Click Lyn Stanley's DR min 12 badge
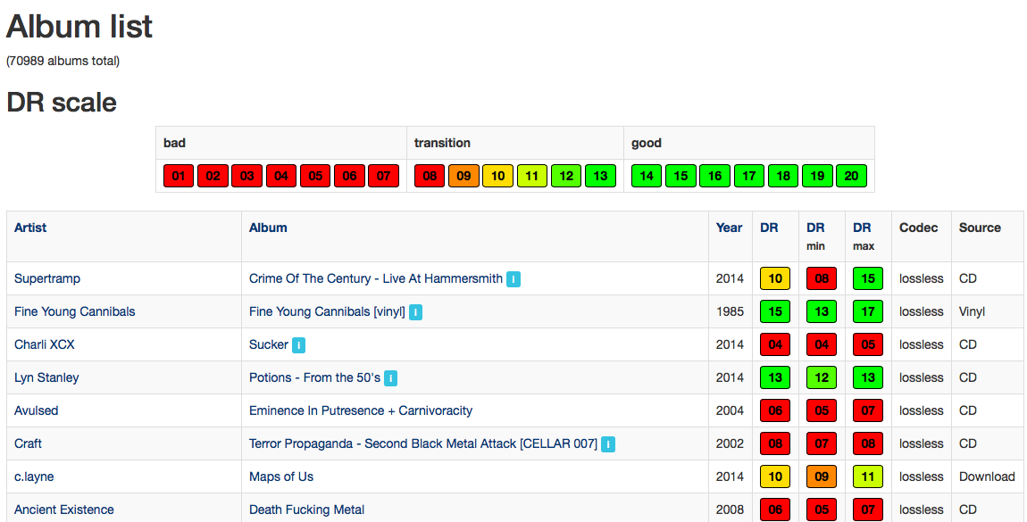The image size is (1027, 522). [822, 377]
